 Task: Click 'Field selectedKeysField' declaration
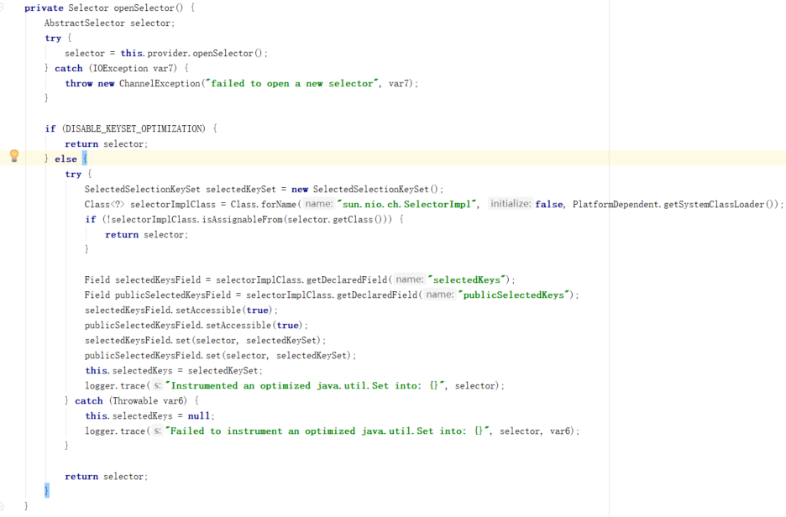(x=143, y=280)
